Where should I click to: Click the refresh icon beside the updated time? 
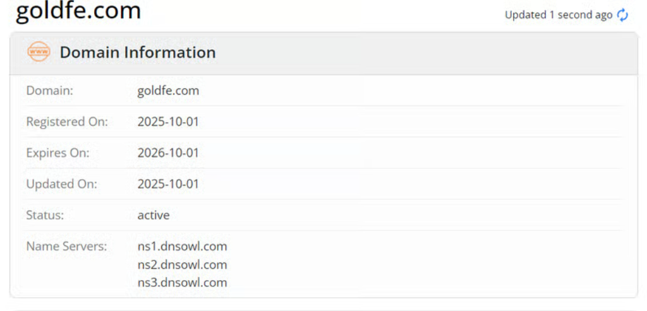[622, 15]
